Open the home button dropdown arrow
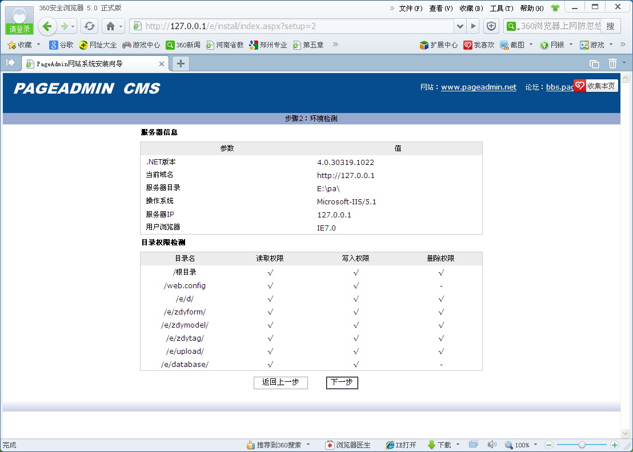Viewport: 633px width, 452px height. [x=121, y=27]
